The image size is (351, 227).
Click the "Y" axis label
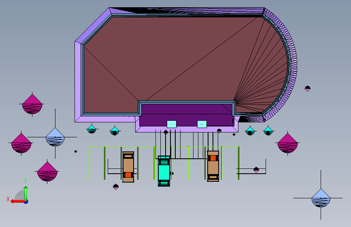(x=26, y=182)
